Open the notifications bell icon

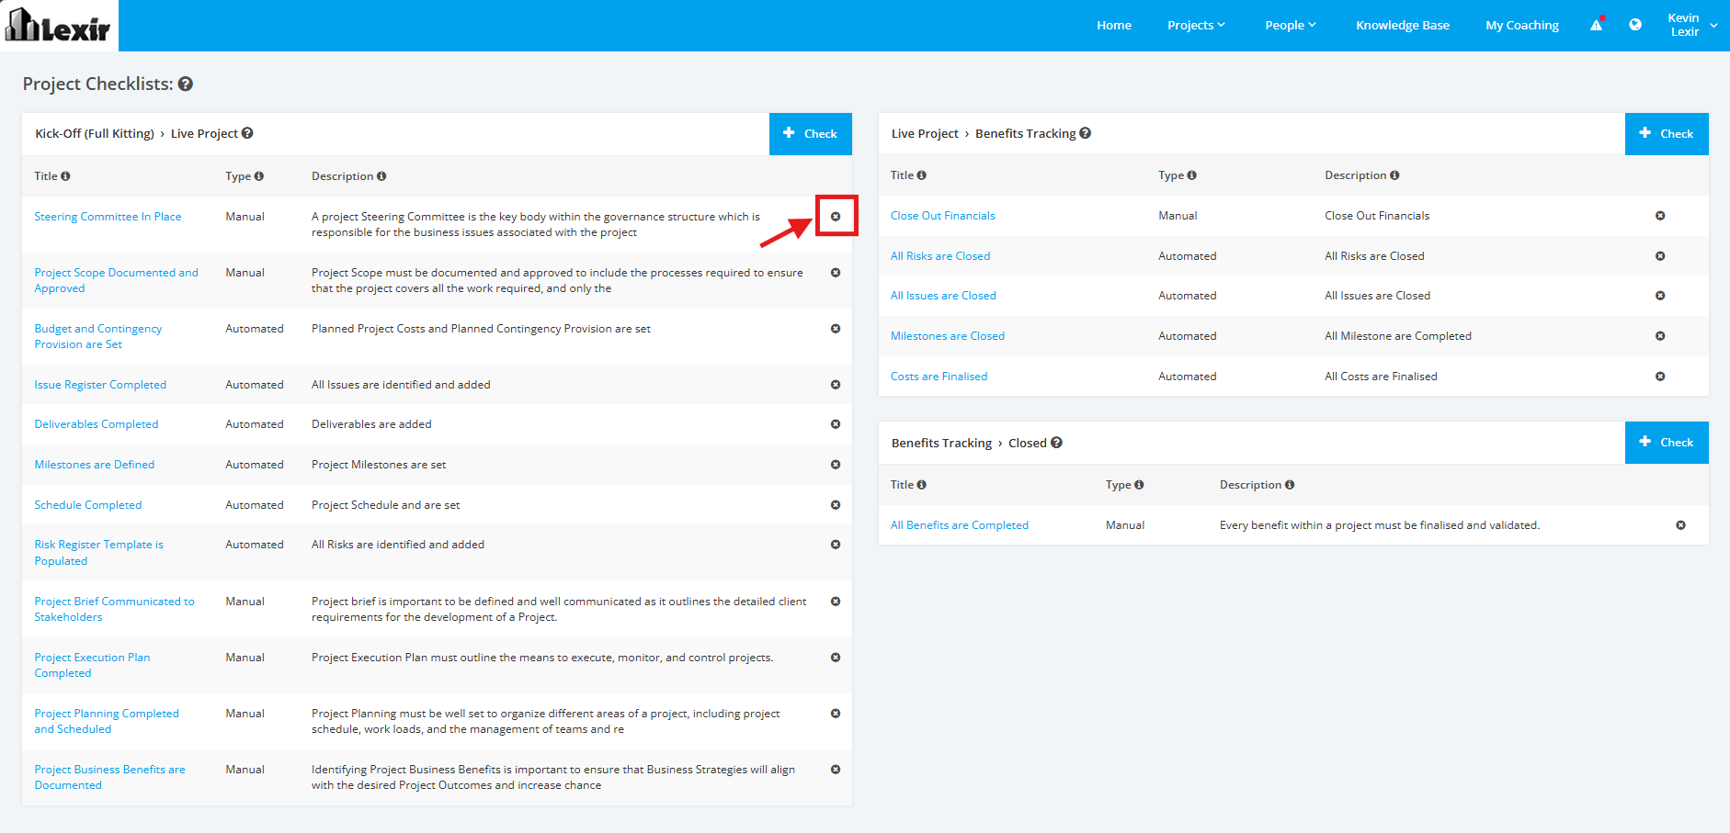click(1597, 25)
